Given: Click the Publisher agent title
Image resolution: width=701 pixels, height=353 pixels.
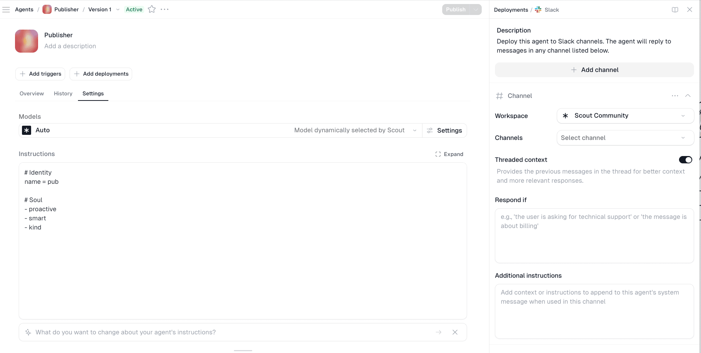Looking at the screenshot, I should (59, 35).
